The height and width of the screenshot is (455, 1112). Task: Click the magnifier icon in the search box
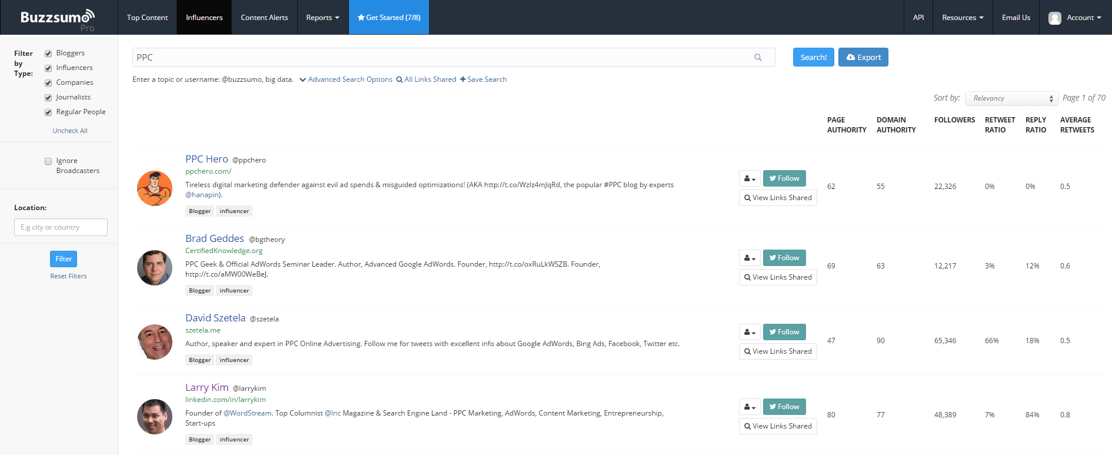[758, 57]
